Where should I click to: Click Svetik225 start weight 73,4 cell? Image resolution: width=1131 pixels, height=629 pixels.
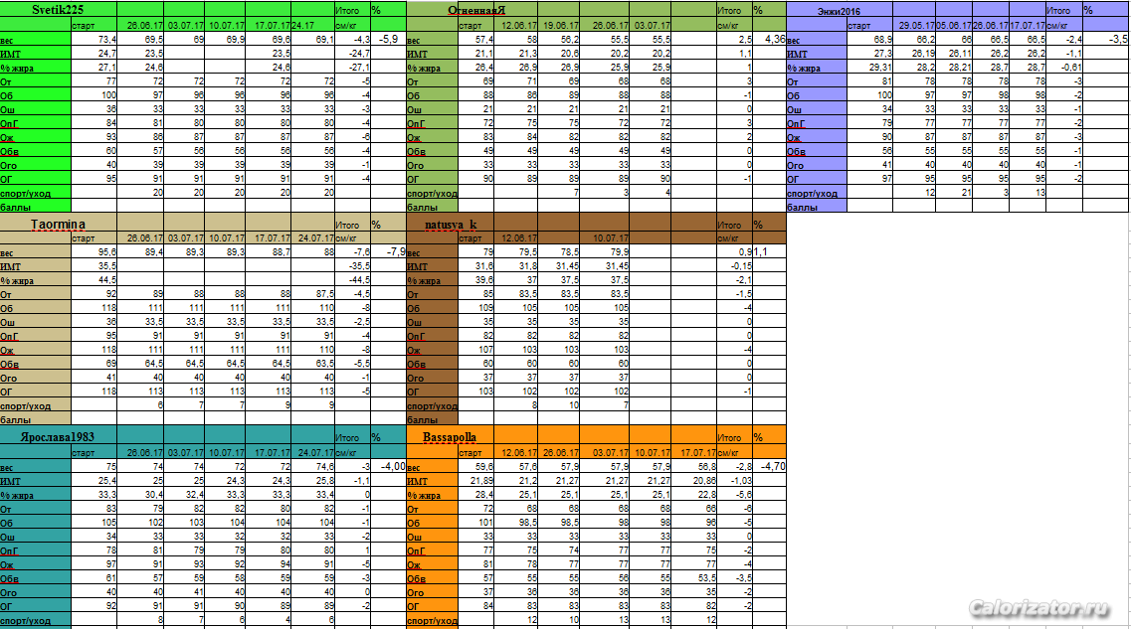[x=94, y=39]
